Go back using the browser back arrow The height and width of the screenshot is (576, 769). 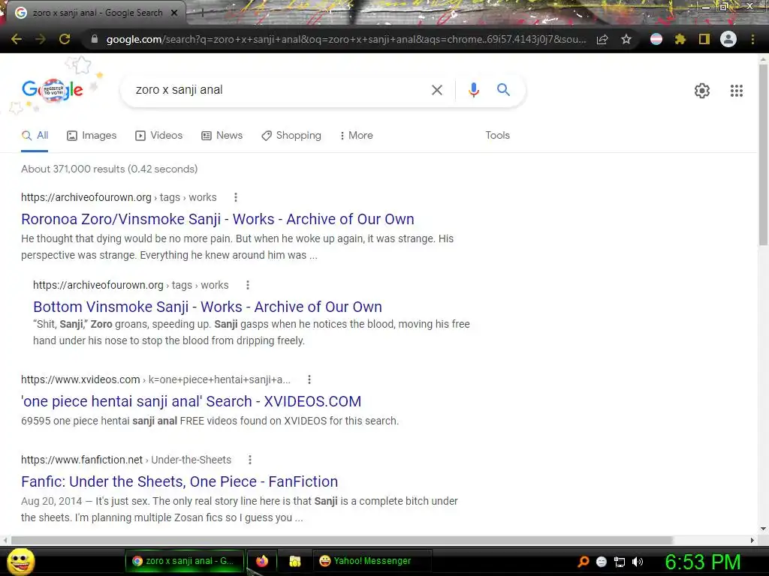pos(17,39)
